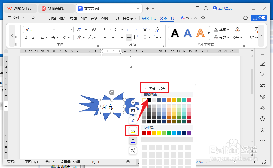Clear formatting with the eraser icon

point(94,30)
